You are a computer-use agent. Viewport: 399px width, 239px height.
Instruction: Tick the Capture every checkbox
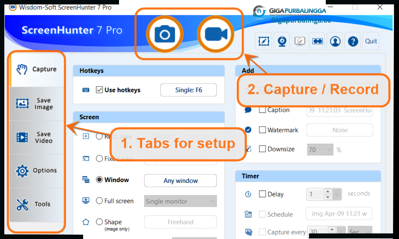pyautogui.click(x=262, y=232)
